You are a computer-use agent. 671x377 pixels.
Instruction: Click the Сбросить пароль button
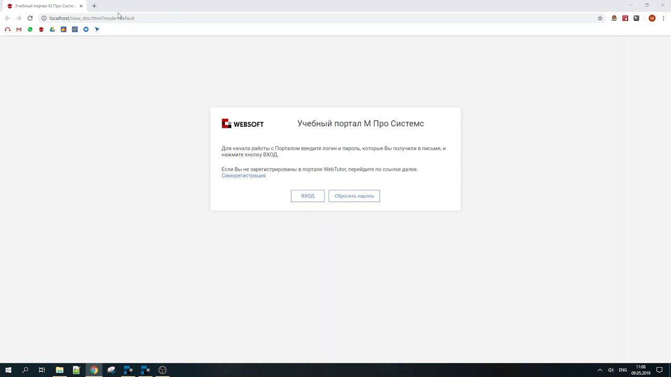point(354,196)
